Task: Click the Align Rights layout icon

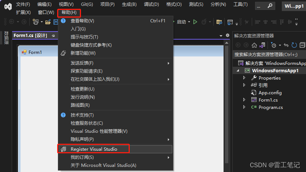Action: pos(274,22)
